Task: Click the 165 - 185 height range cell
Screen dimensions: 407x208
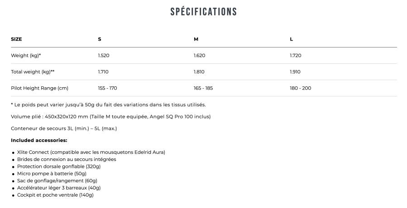Action: 203,88
